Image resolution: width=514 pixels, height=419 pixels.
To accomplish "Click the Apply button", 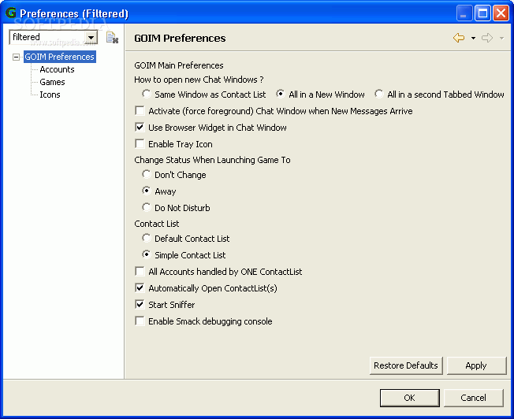I will (x=476, y=365).
